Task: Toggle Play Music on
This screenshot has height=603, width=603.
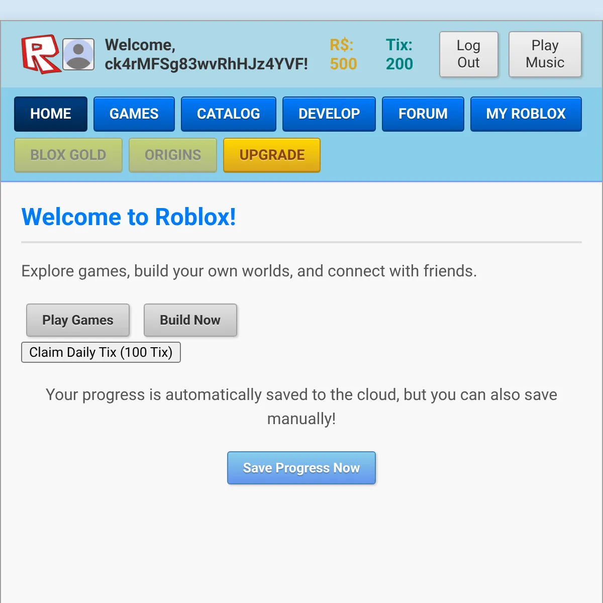Action: (545, 54)
